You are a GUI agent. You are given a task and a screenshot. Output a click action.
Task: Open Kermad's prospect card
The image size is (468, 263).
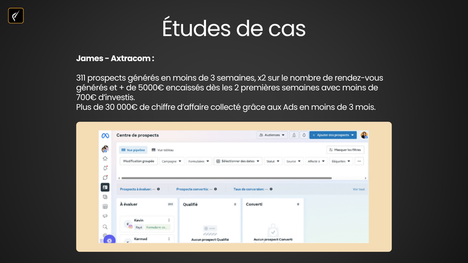tap(147, 239)
